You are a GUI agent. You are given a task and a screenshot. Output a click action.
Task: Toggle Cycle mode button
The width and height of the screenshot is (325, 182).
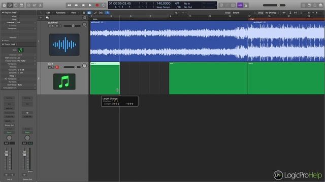(104, 5)
